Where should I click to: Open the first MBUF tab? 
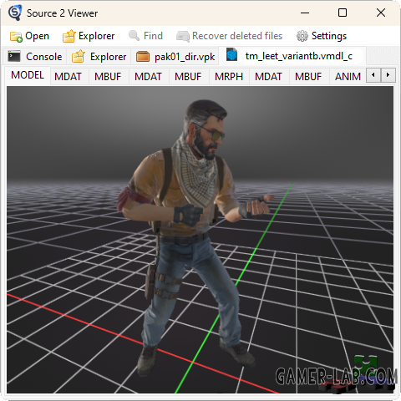point(108,77)
